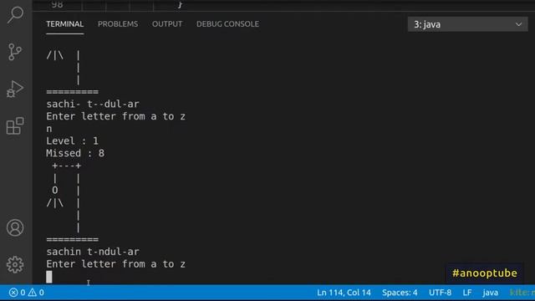This screenshot has width=535, height=301.
Task: Switch to the DEBUG CONSOLE tab
Action: [227, 24]
